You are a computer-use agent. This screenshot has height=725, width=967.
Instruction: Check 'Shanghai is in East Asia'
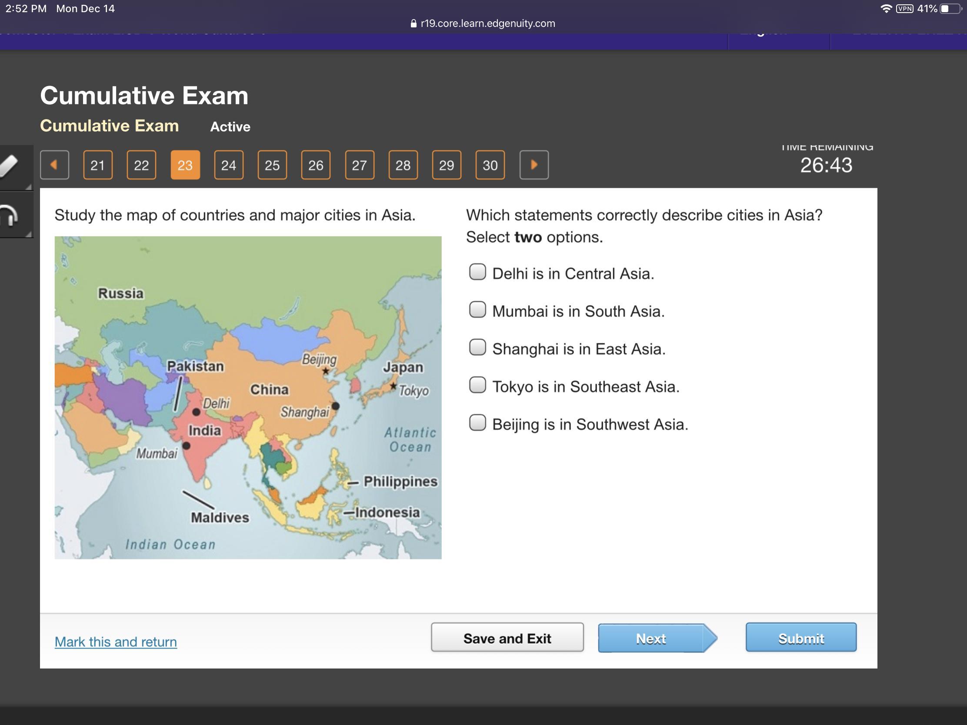(x=477, y=347)
